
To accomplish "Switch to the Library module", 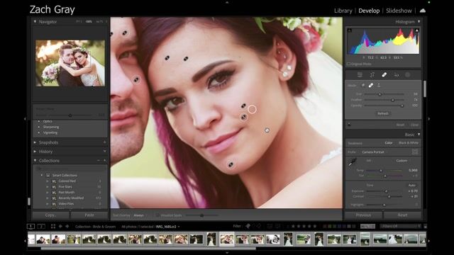I will [x=343, y=11].
